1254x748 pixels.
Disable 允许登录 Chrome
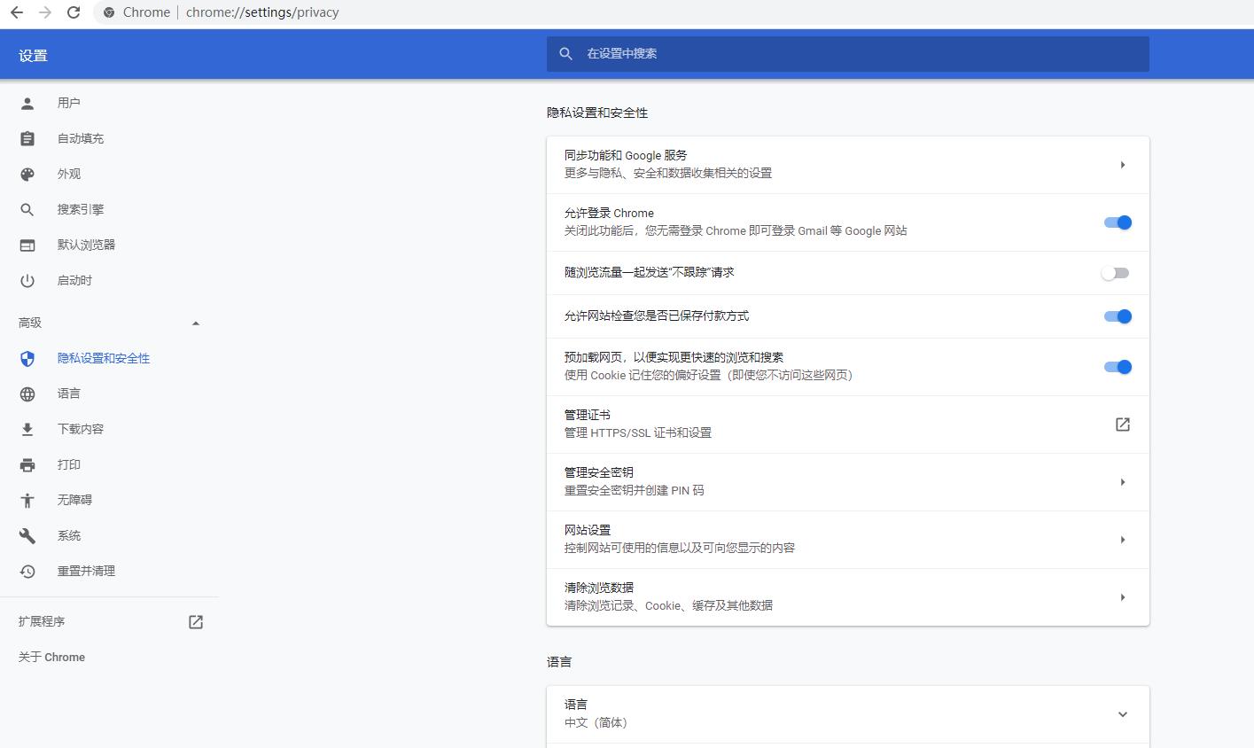point(1116,222)
